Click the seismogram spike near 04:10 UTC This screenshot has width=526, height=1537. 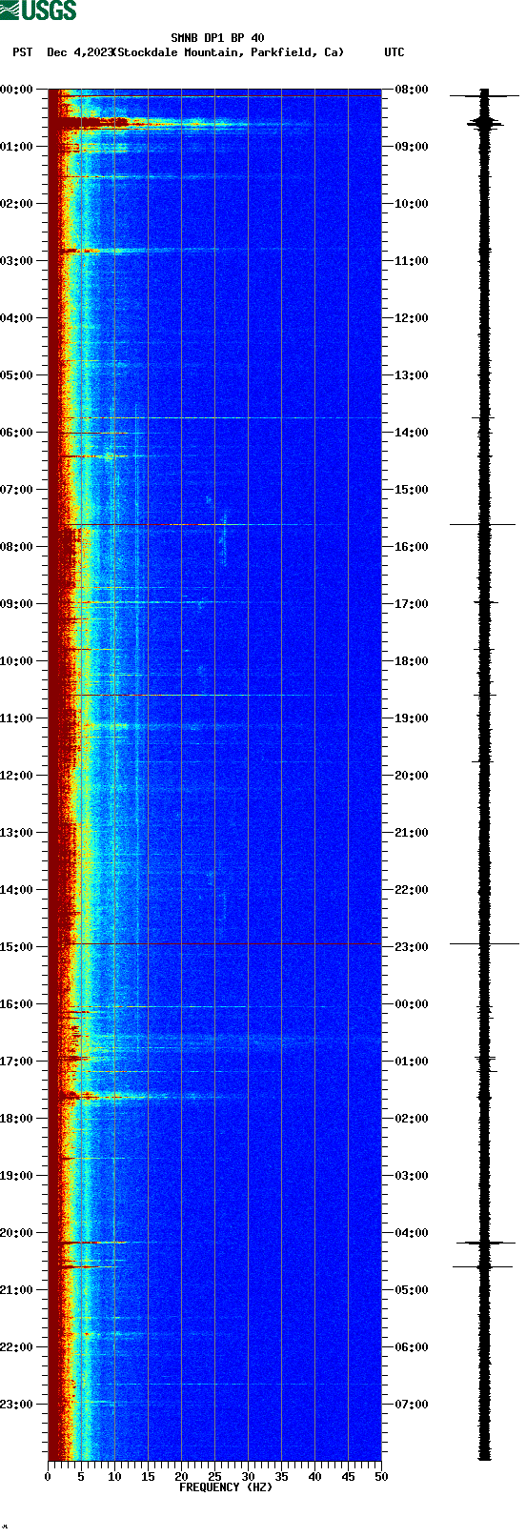pos(484,1243)
